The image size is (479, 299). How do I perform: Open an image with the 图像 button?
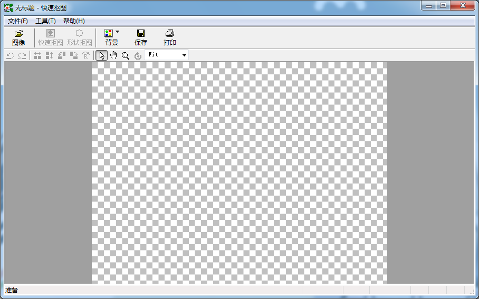(18, 38)
